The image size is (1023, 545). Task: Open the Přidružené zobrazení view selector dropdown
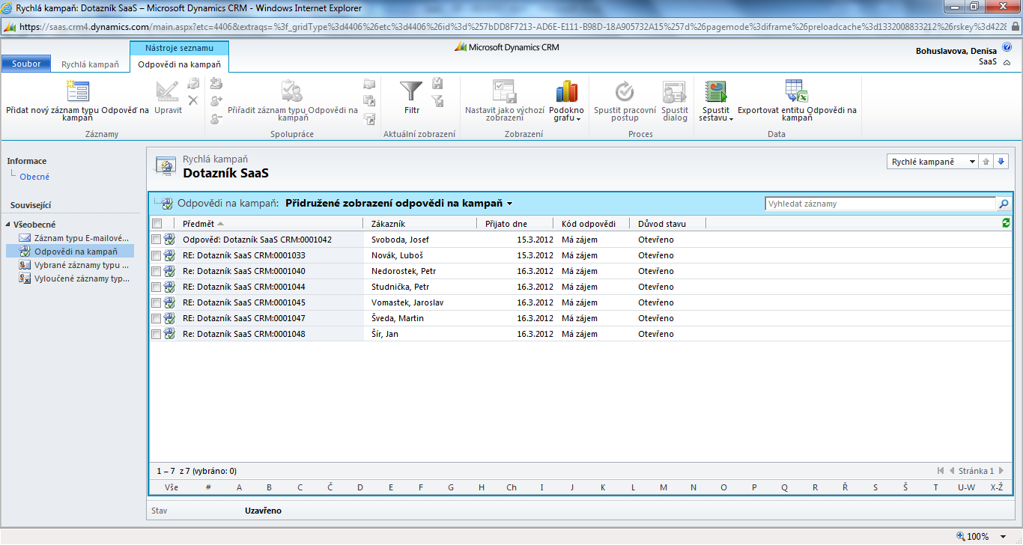[509, 204]
